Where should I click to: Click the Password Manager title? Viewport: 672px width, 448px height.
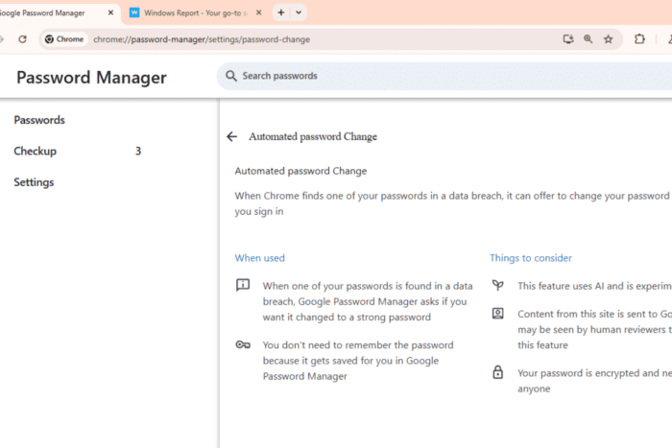(x=92, y=78)
